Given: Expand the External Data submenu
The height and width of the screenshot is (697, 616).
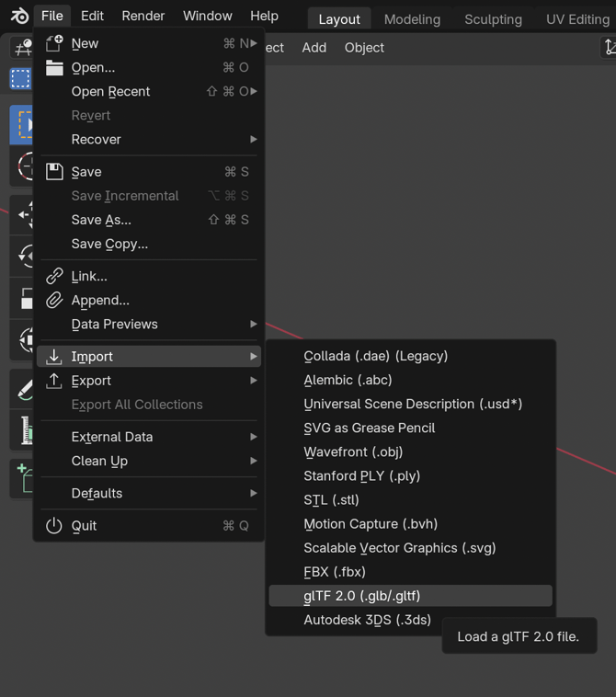Looking at the screenshot, I should point(254,437).
